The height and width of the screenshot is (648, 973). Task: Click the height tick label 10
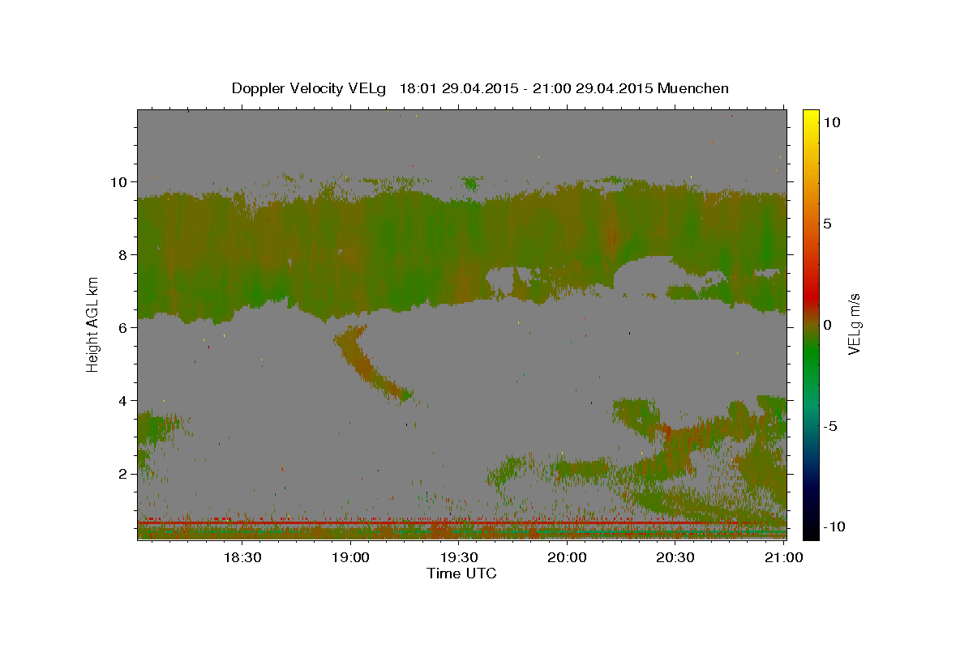click(121, 181)
